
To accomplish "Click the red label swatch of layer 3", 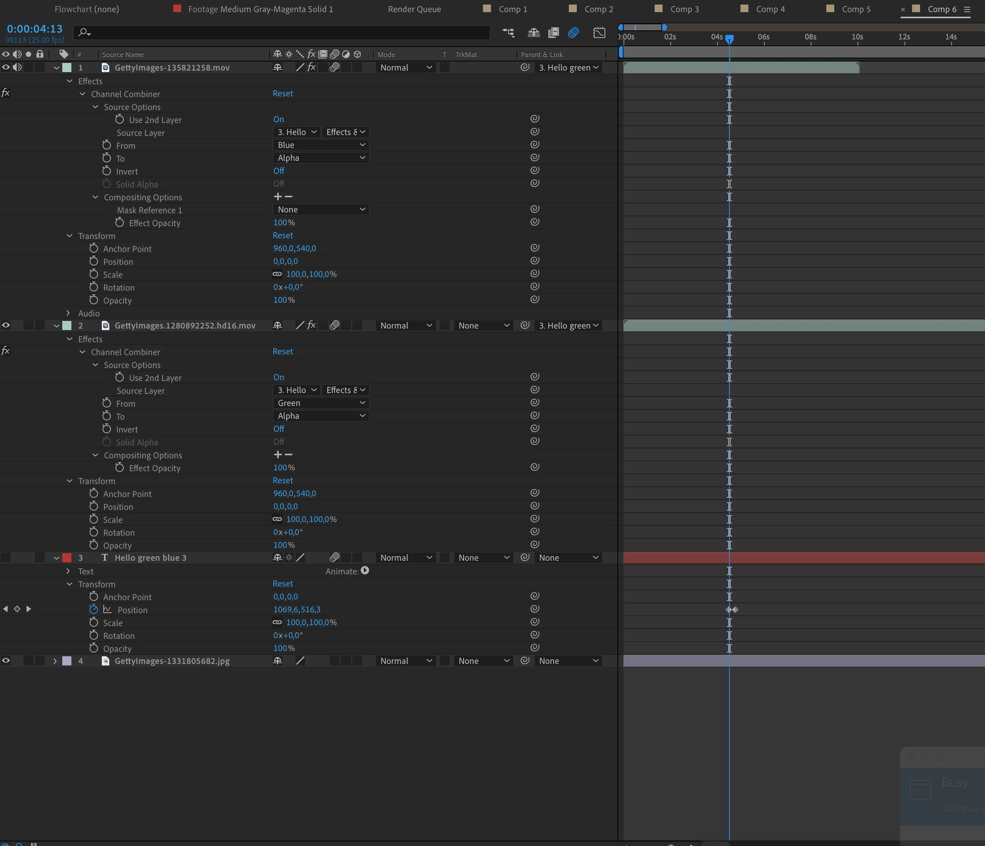I will point(67,558).
